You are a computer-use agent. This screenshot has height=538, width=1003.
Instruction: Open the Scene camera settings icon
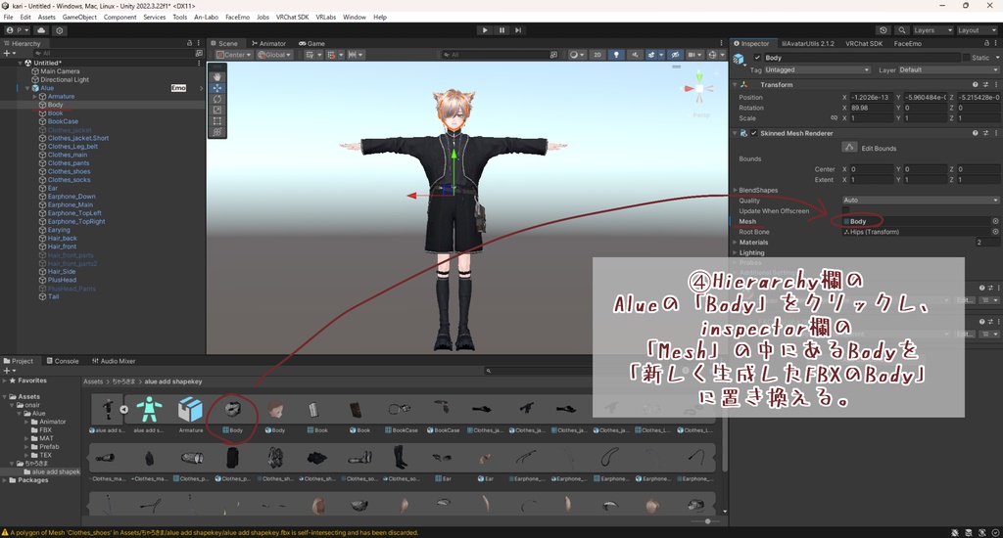click(x=693, y=55)
